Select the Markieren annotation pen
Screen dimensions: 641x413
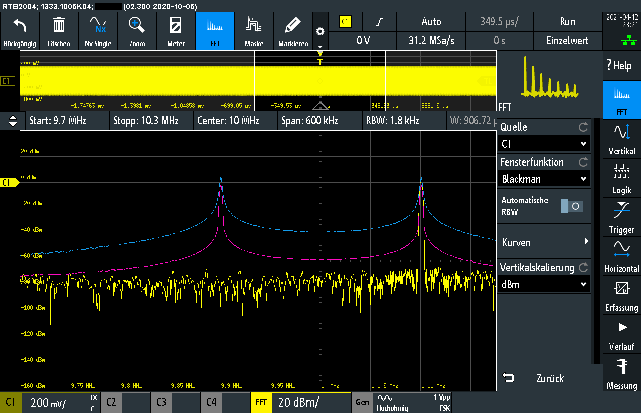(x=293, y=31)
